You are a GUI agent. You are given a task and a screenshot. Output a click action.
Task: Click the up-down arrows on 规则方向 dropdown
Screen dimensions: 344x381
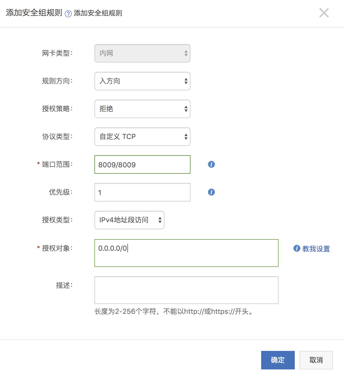tap(186, 81)
